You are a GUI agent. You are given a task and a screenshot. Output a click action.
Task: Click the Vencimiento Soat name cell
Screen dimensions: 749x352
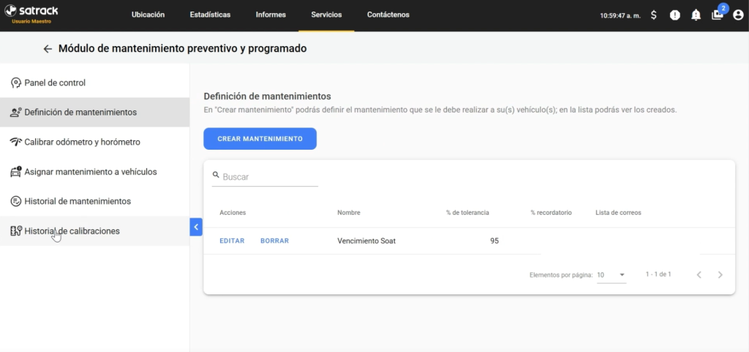coord(366,241)
